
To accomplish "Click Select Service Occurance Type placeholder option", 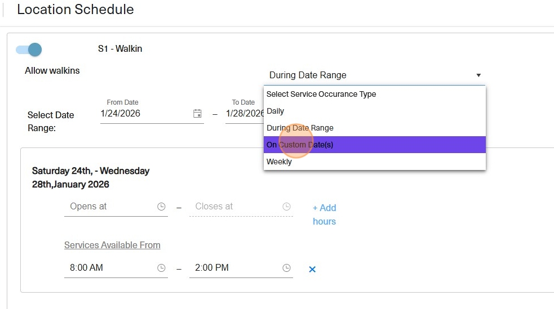I will pyautogui.click(x=321, y=94).
